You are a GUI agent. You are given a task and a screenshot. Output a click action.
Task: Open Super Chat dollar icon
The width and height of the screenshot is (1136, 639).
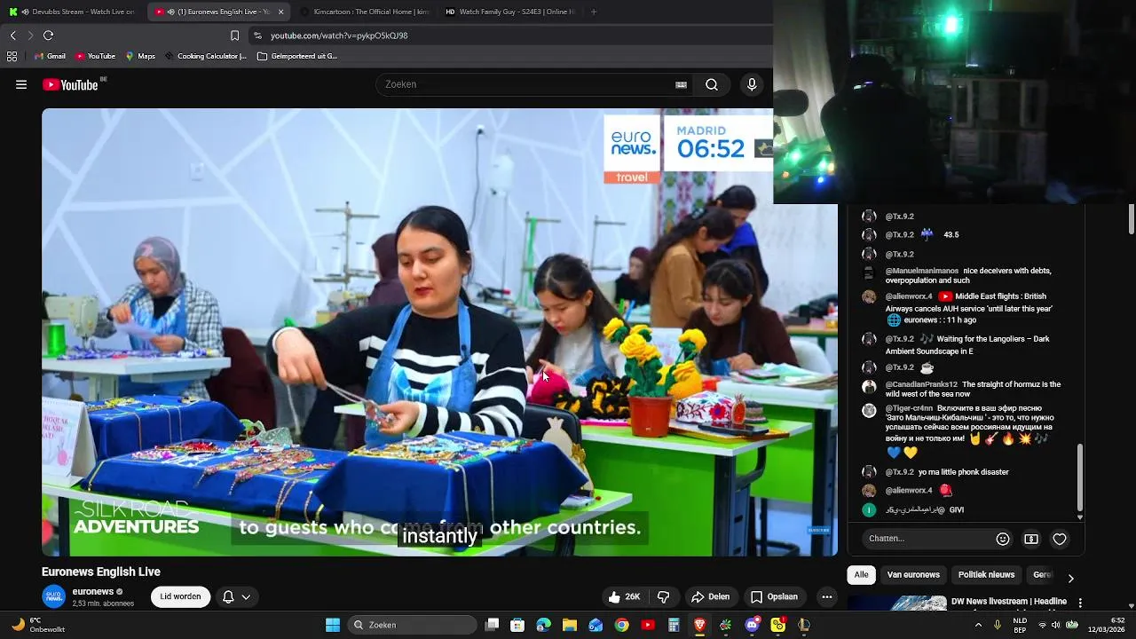point(1031,539)
